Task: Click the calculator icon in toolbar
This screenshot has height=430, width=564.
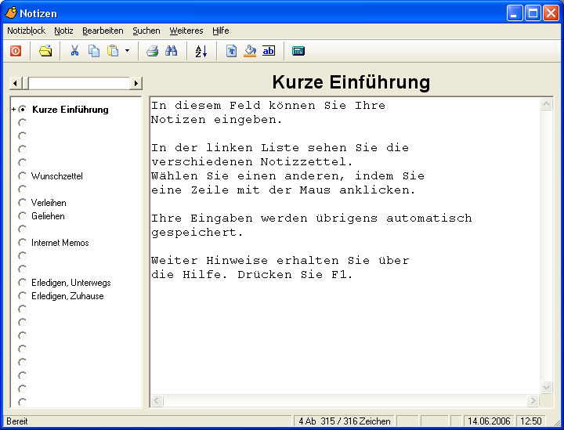Action: pyautogui.click(x=298, y=51)
